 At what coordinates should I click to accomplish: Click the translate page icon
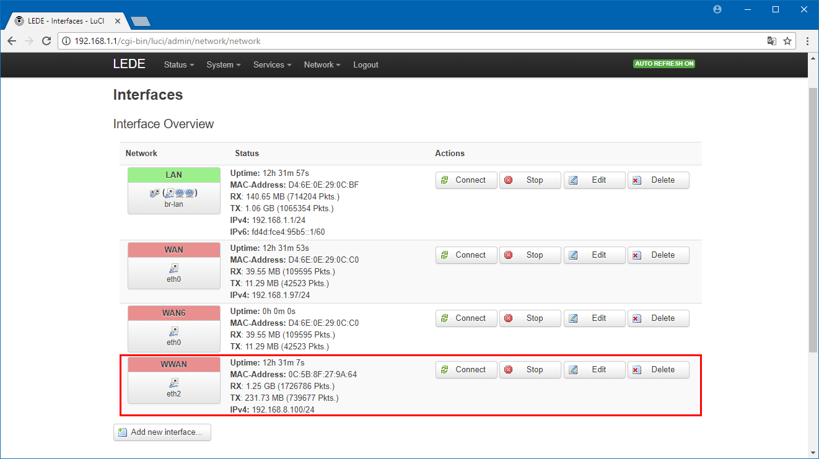[x=772, y=41]
